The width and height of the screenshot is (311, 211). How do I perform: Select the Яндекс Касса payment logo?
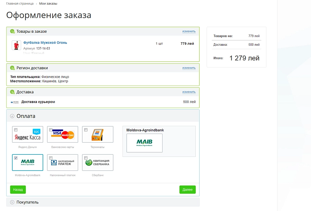[x=28, y=134]
